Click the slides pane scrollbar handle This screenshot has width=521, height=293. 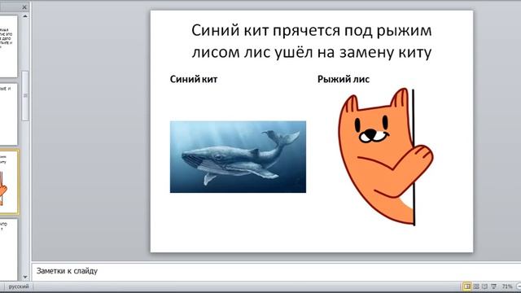click(25, 96)
